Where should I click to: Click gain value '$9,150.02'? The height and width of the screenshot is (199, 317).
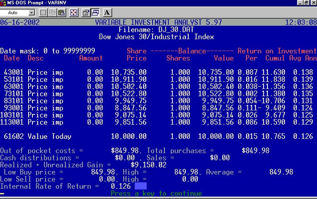pos(149,165)
